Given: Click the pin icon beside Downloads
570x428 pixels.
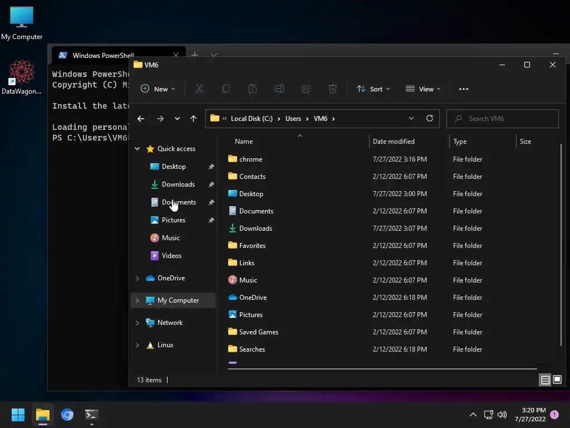Looking at the screenshot, I should (x=211, y=184).
